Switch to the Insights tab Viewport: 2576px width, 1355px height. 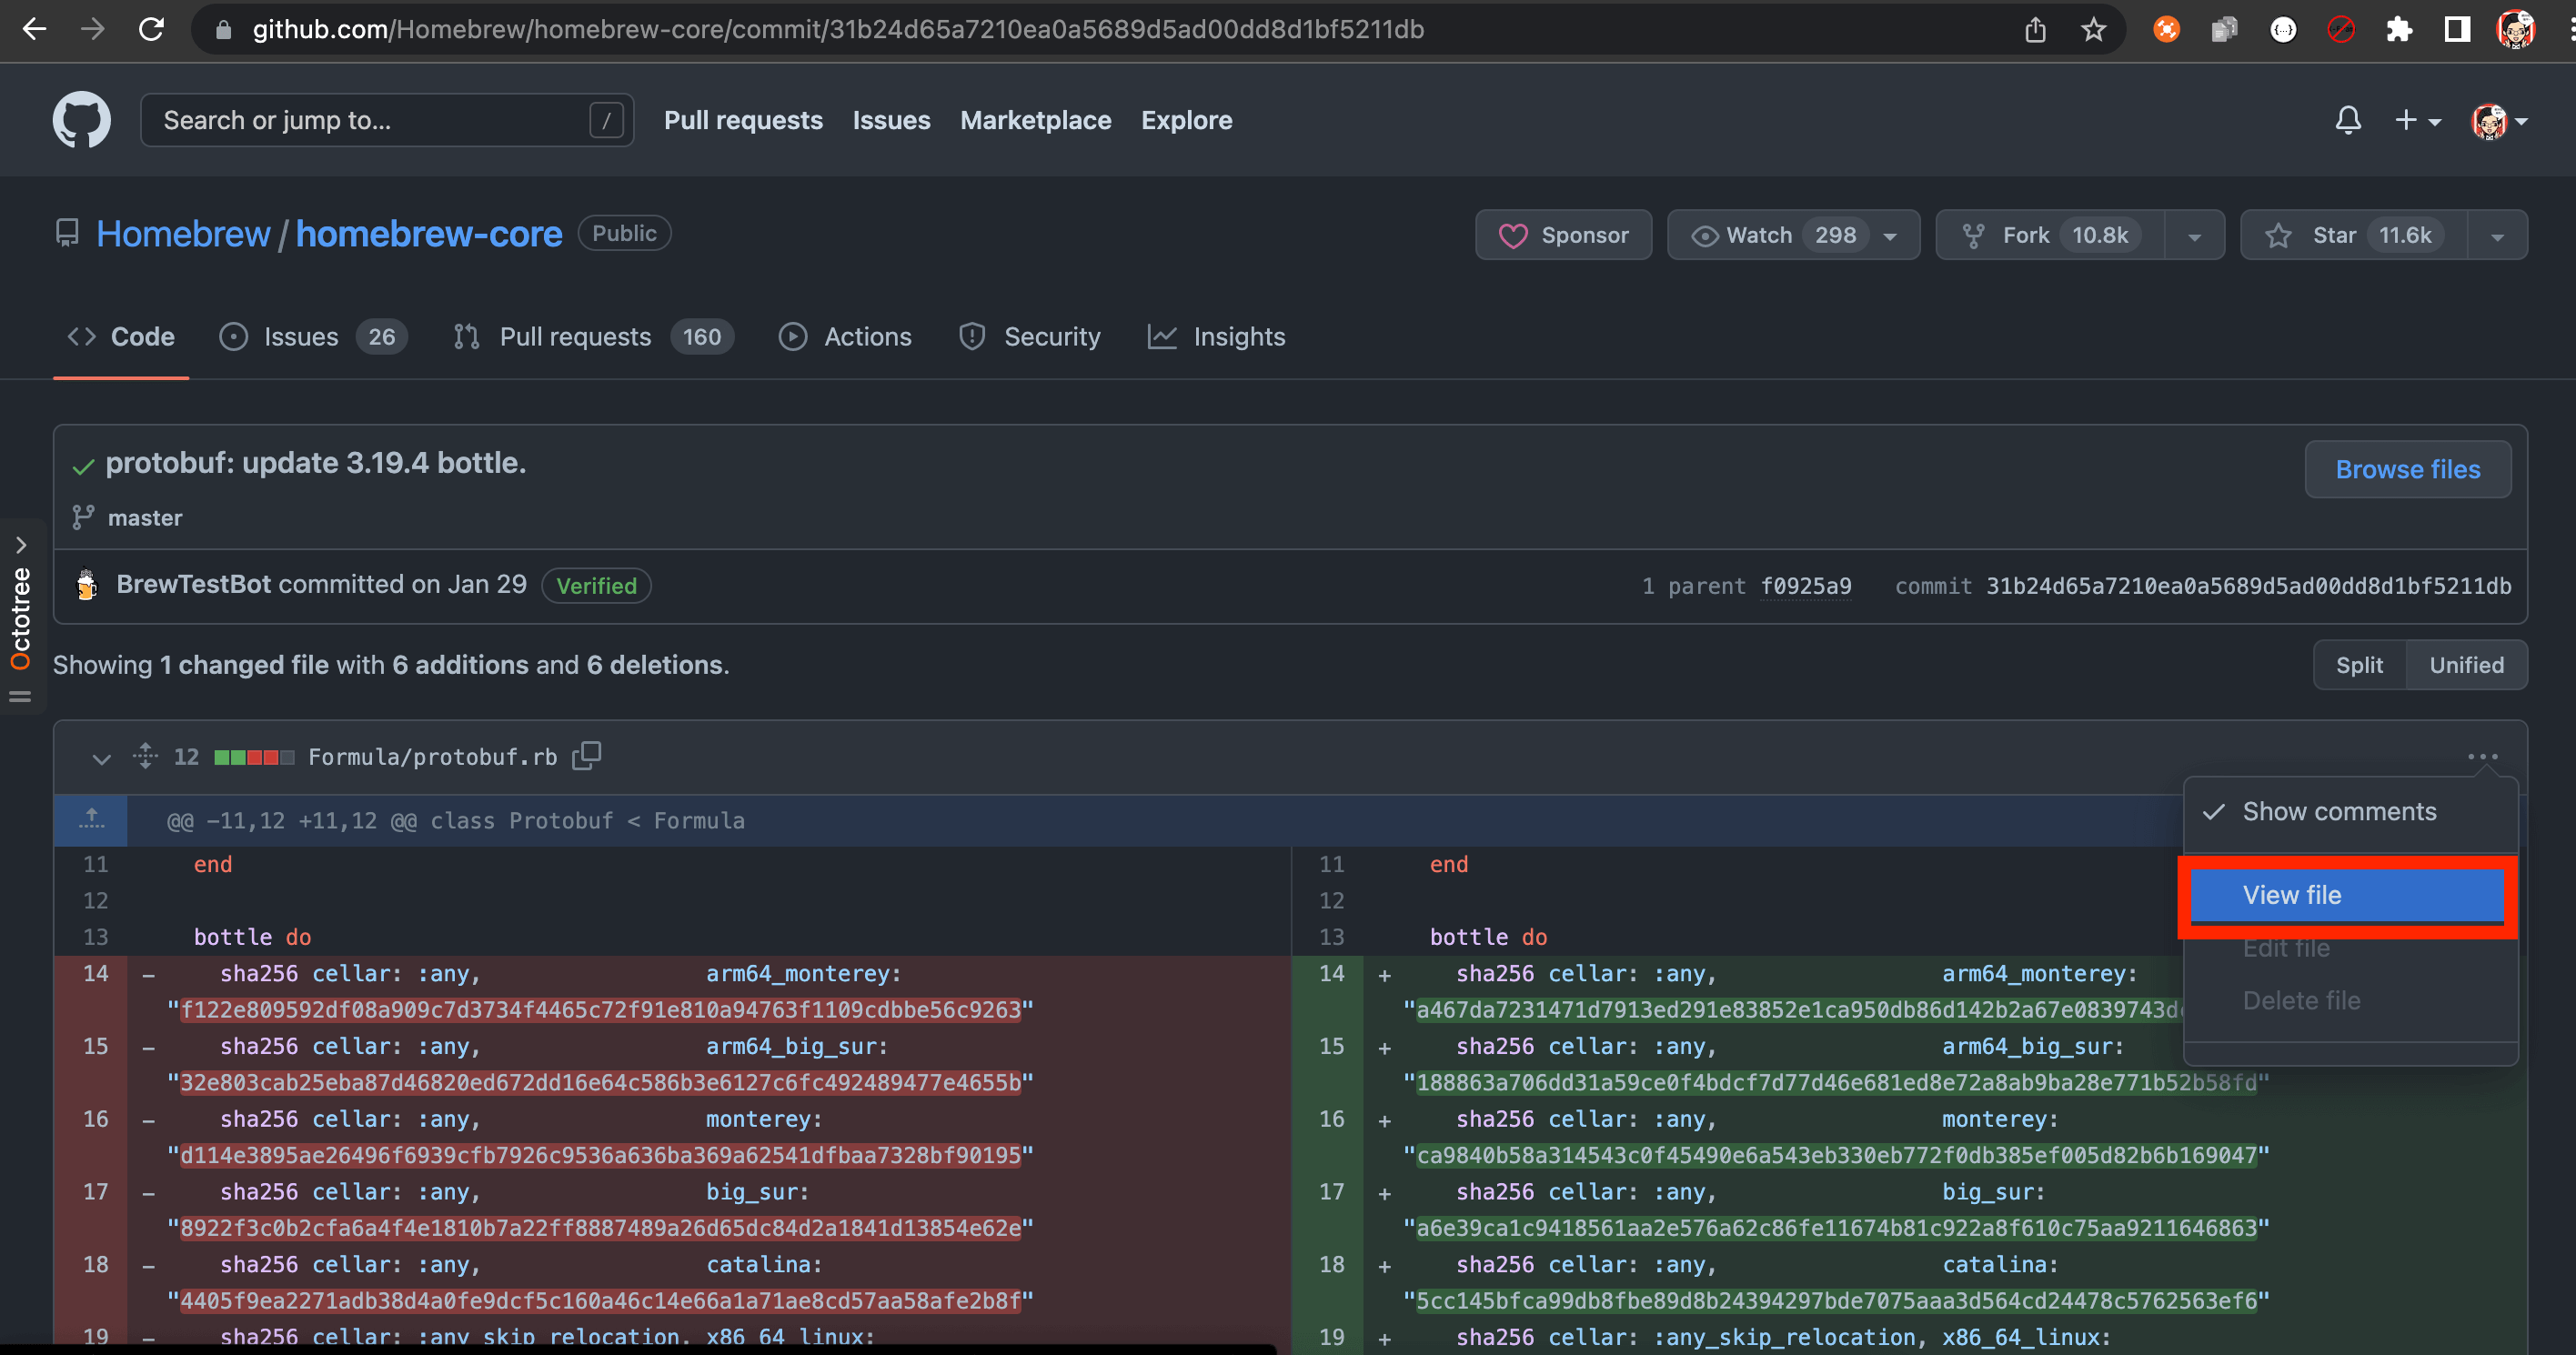[x=1217, y=337]
